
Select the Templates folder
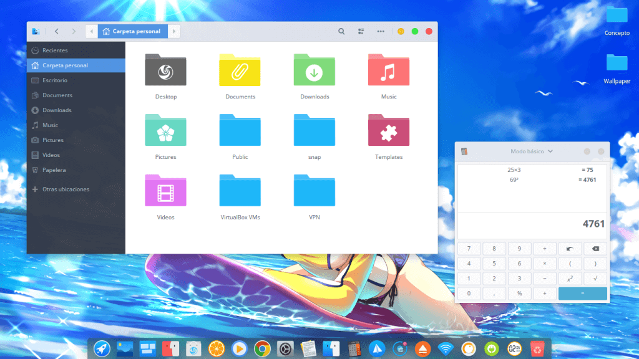[389, 136]
